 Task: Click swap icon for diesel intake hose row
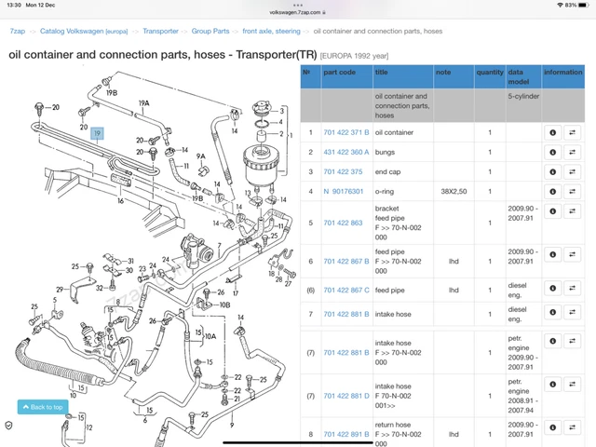point(572,313)
